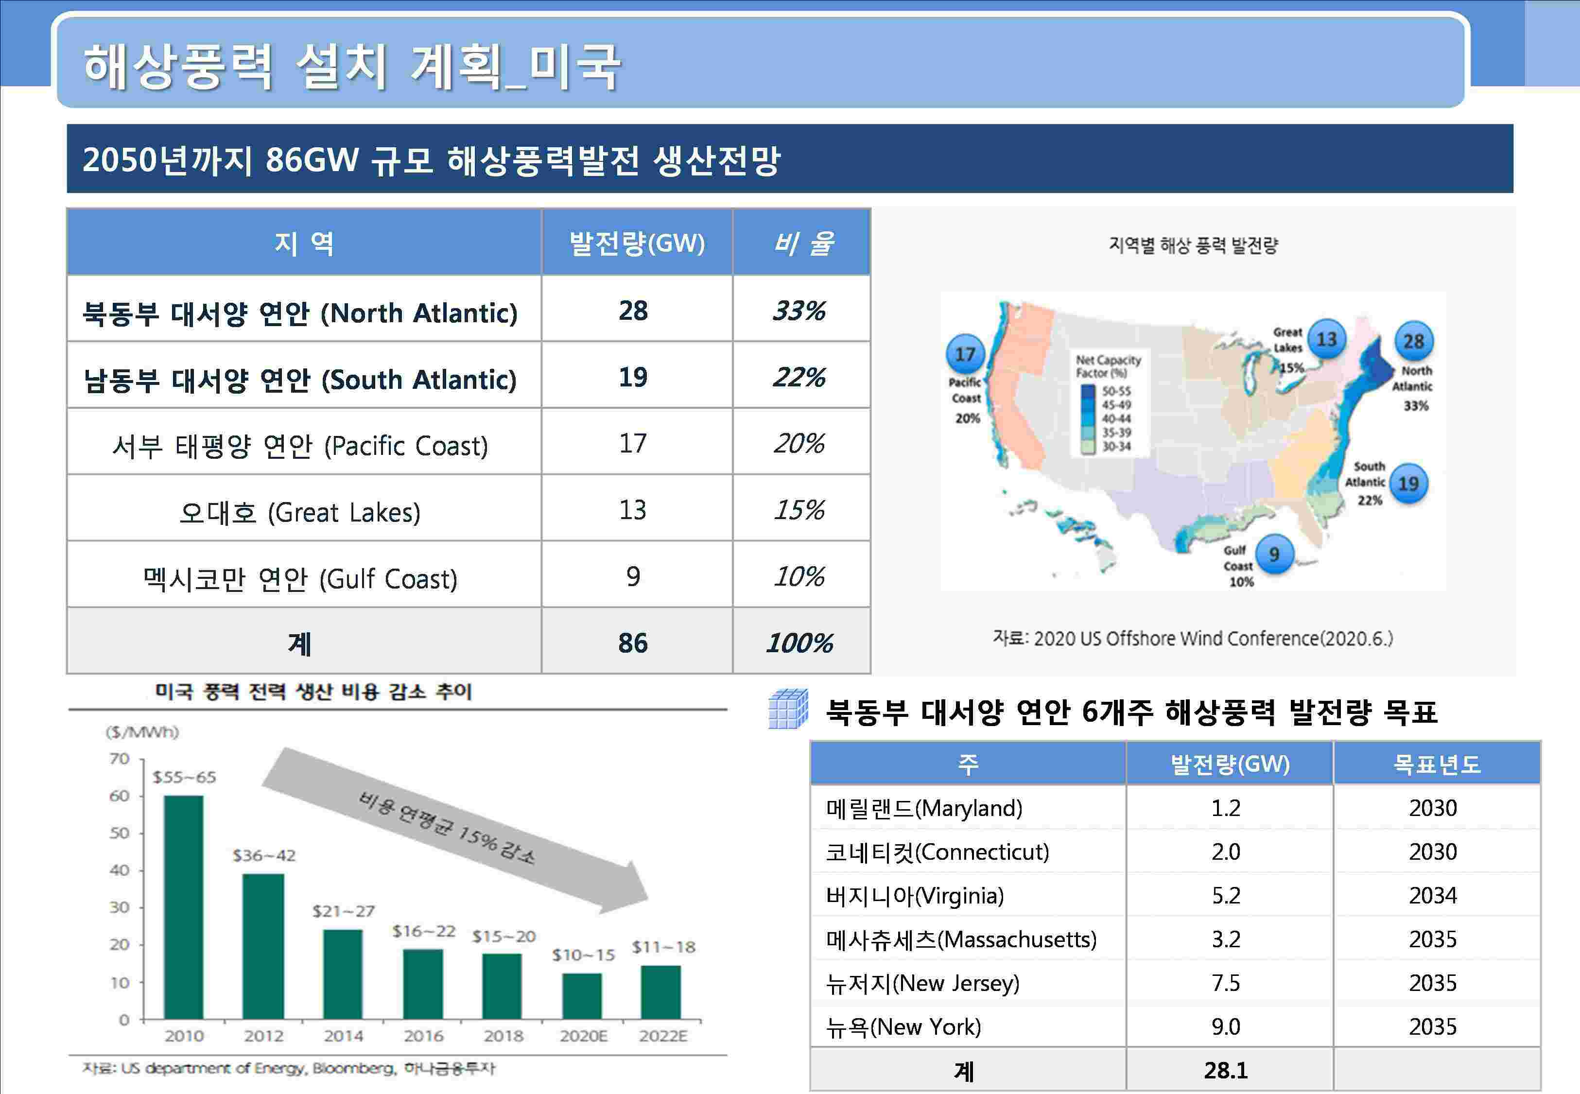Click the $21~27 data label
Image resolution: width=1580 pixels, height=1094 pixels.
pyautogui.click(x=344, y=911)
